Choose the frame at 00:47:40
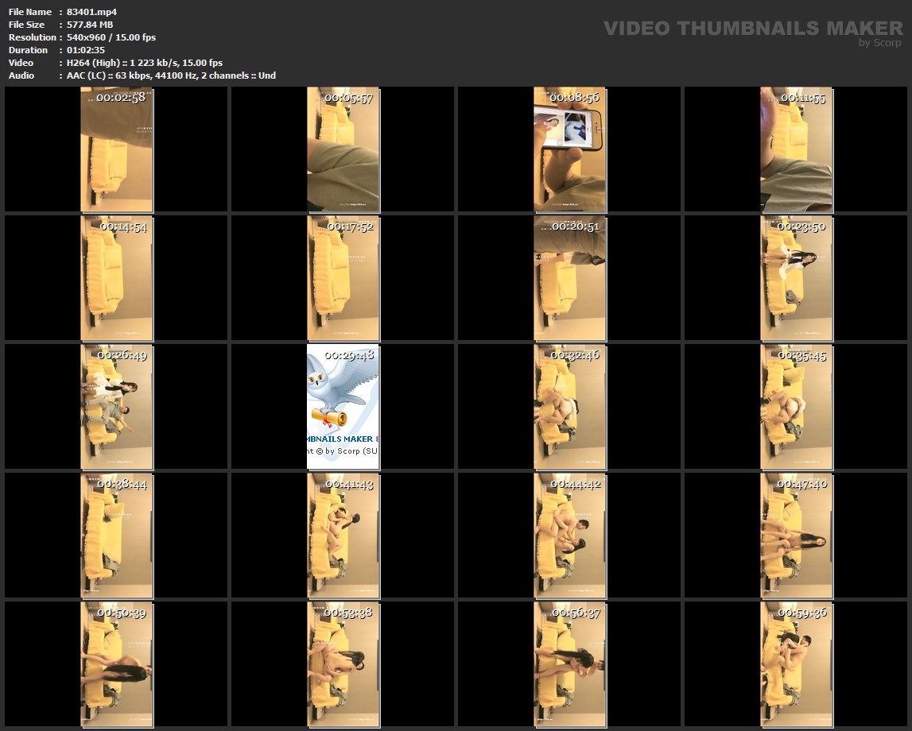 tap(796, 536)
